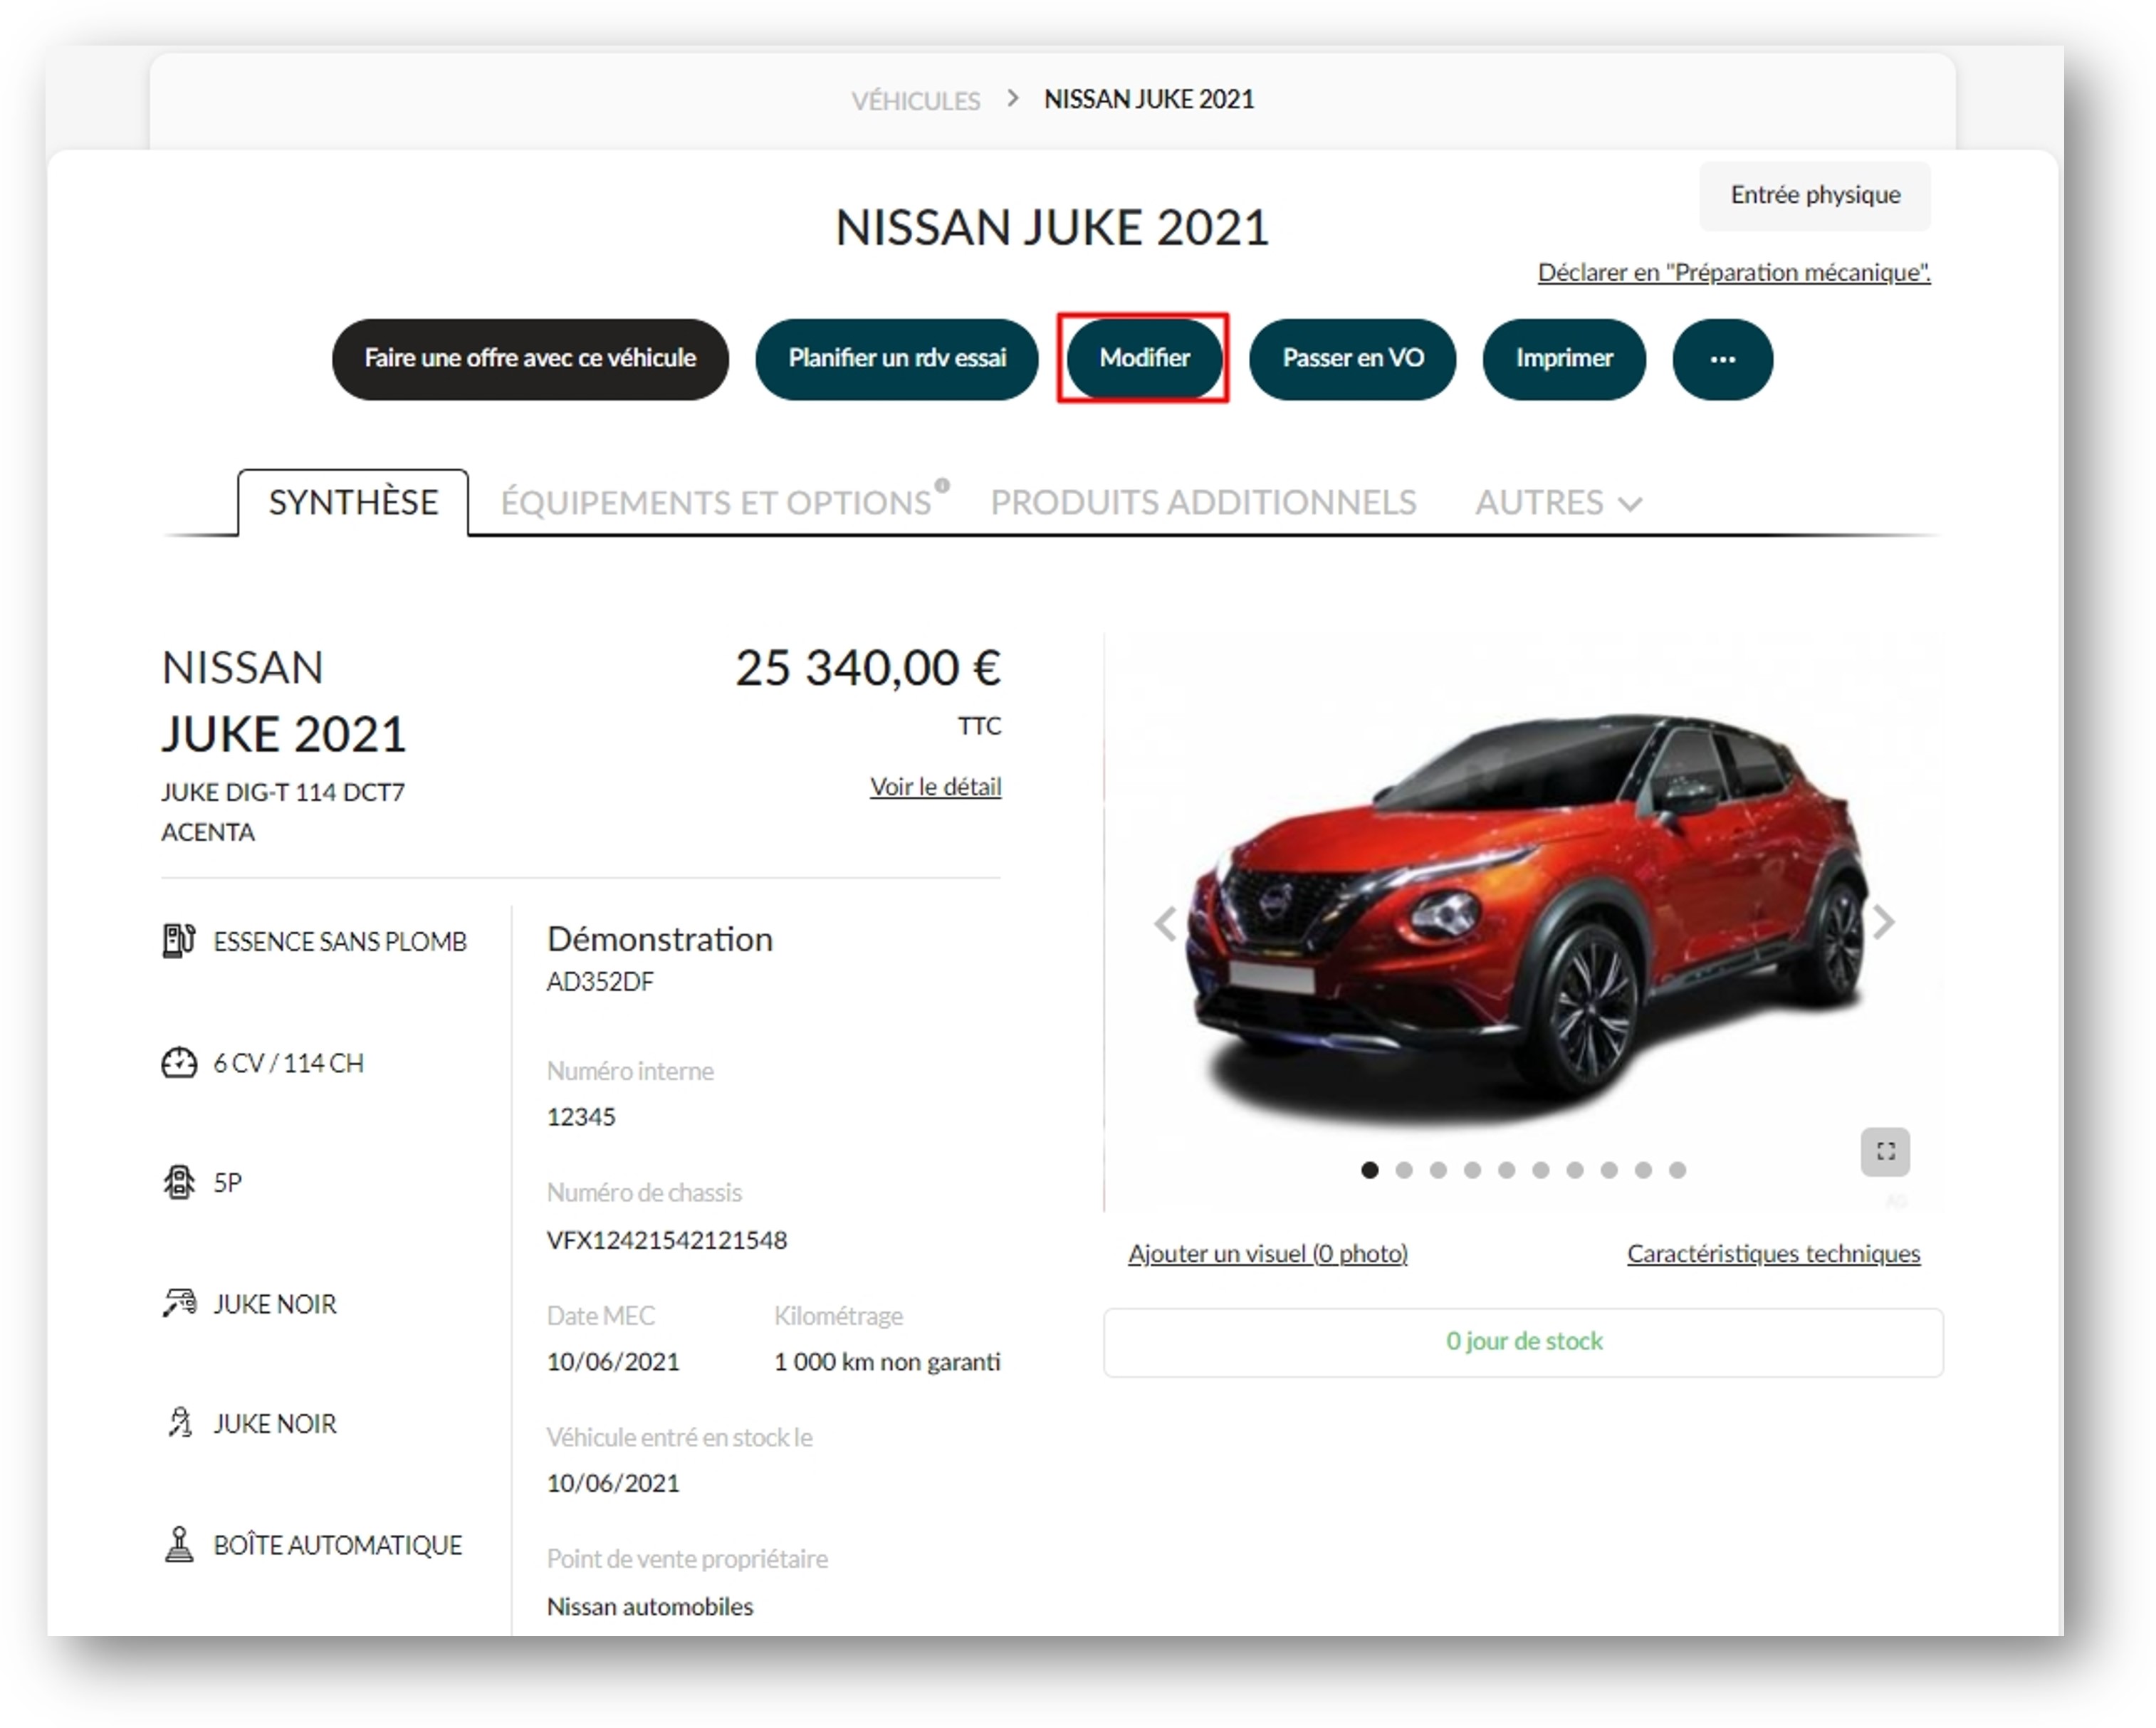Click the info dot on Équipements et options
The image size is (2156, 1728).
(x=941, y=485)
